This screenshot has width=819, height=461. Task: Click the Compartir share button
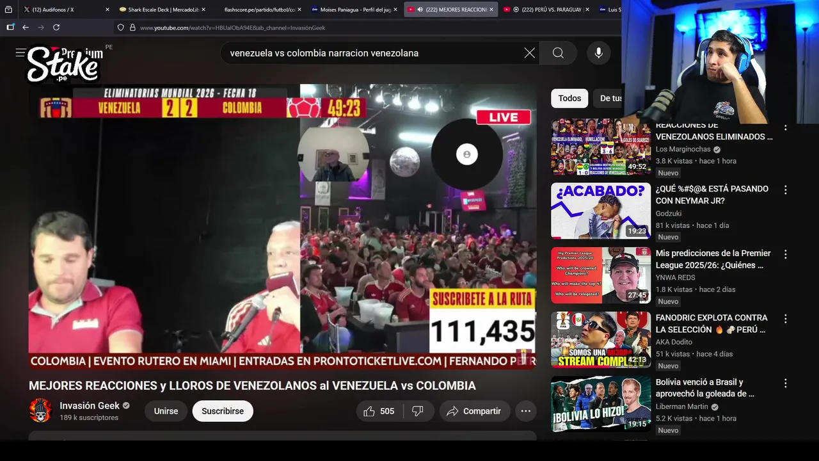point(474,411)
